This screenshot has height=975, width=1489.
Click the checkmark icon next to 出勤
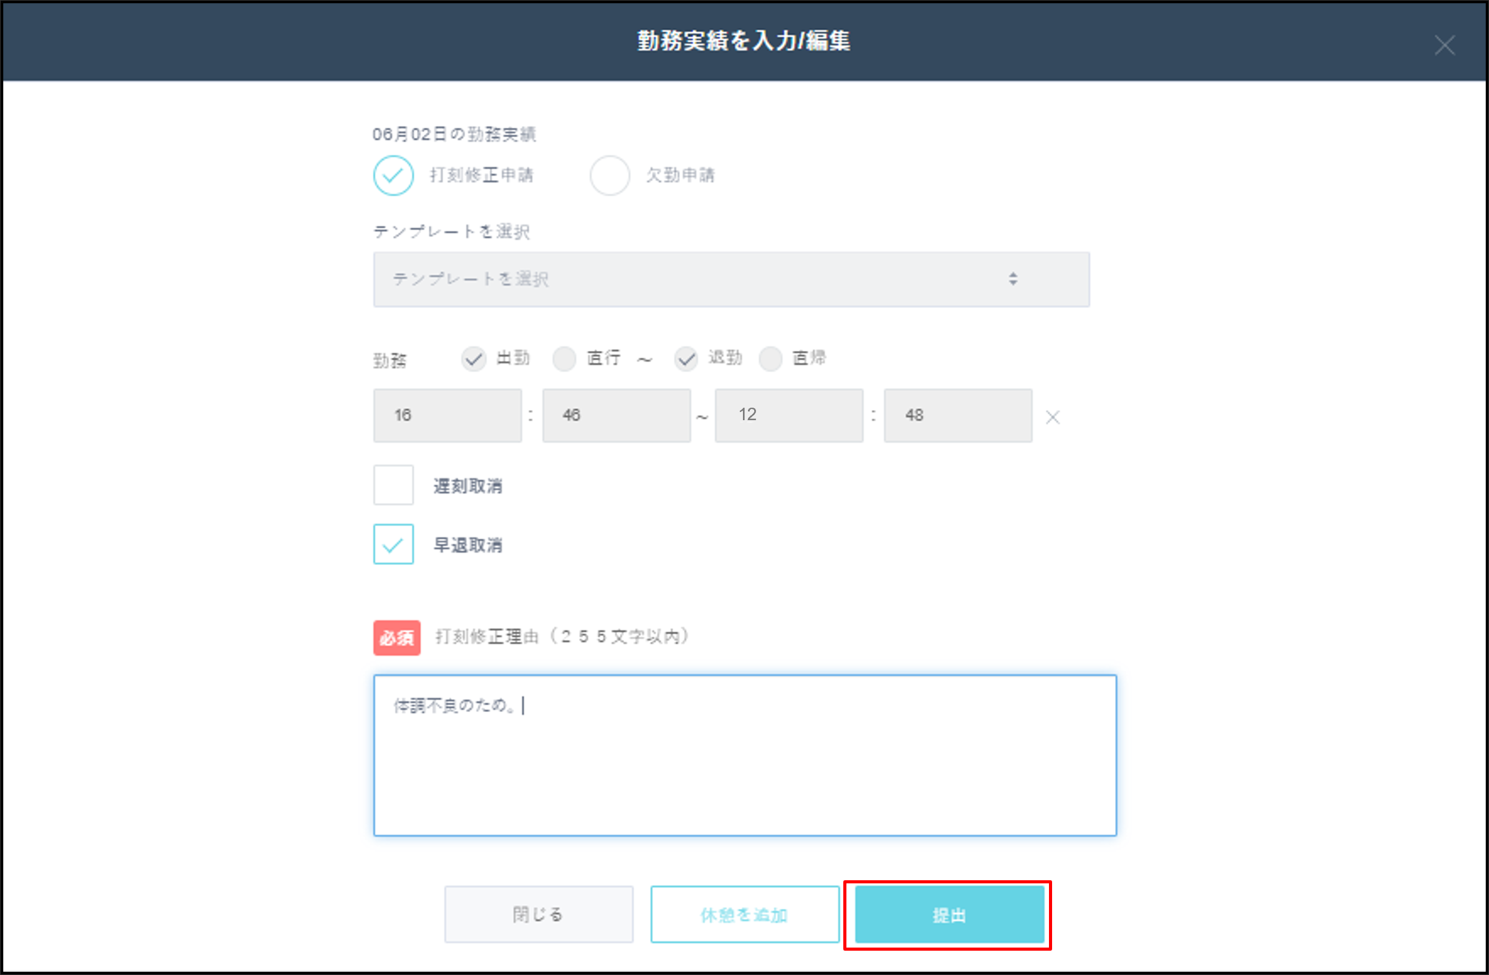click(x=474, y=359)
